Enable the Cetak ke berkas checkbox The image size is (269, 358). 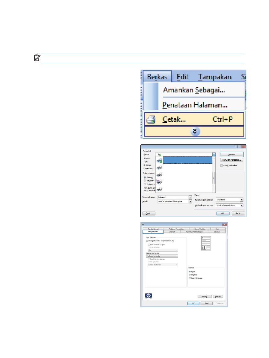point(221,165)
